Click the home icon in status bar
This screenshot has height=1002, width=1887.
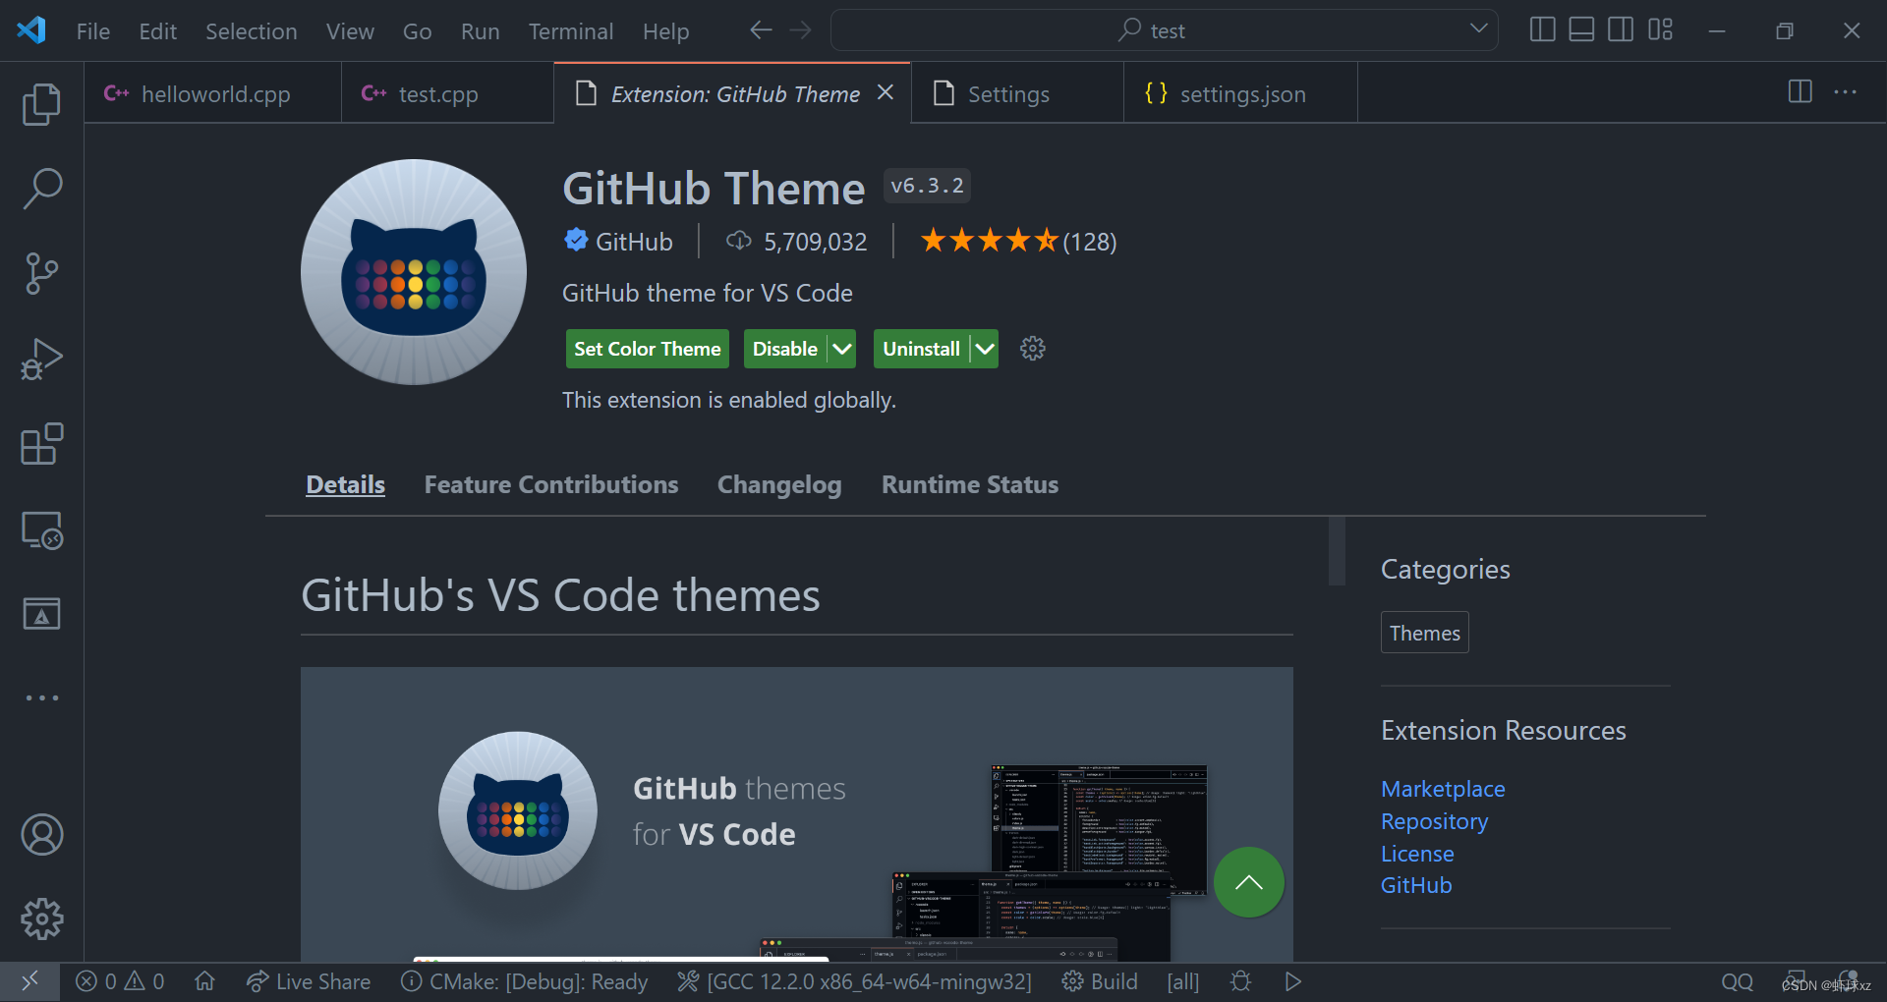204,981
